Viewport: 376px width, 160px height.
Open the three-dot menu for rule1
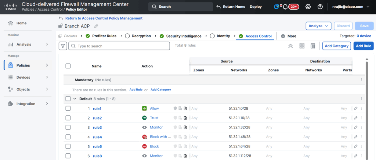pyautogui.click(x=362, y=109)
